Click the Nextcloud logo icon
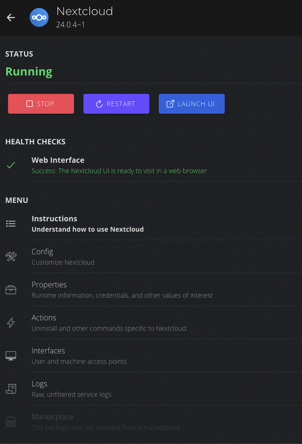 pyautogui.click(x=38, y=17)
